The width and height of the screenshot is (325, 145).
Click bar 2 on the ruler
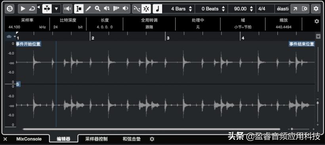(x=92, y=38)
